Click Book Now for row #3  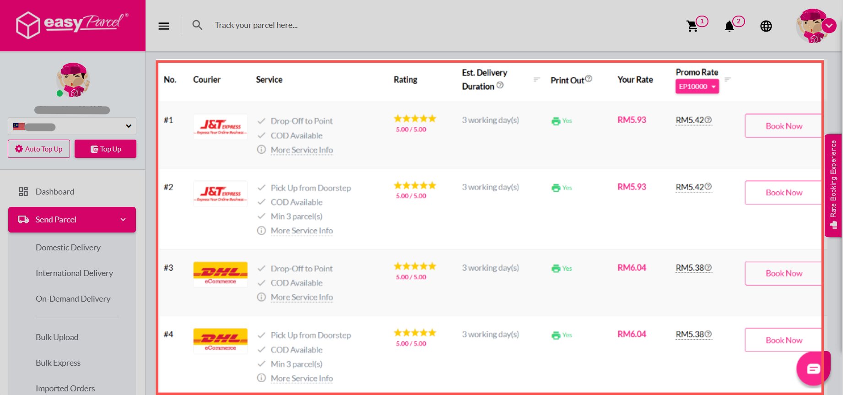[x=784, y=273]
